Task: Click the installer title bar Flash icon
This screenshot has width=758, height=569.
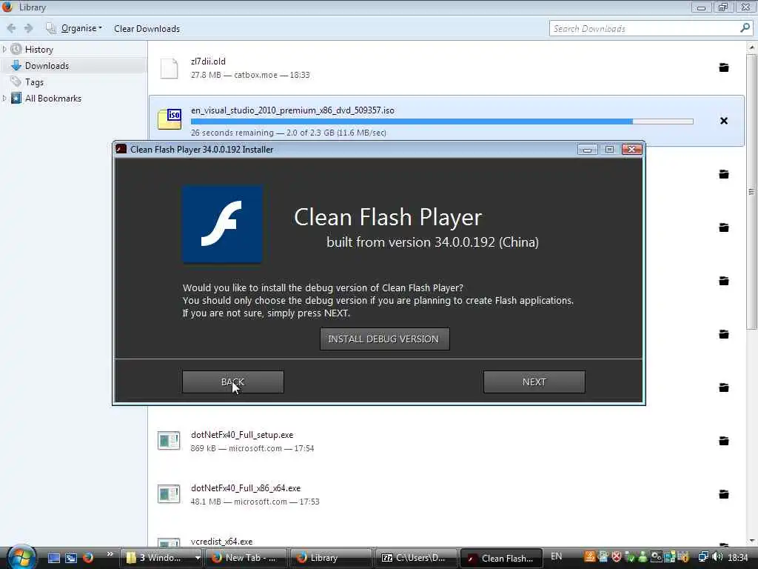Action: pyautogui.click(x=121, y=149)
